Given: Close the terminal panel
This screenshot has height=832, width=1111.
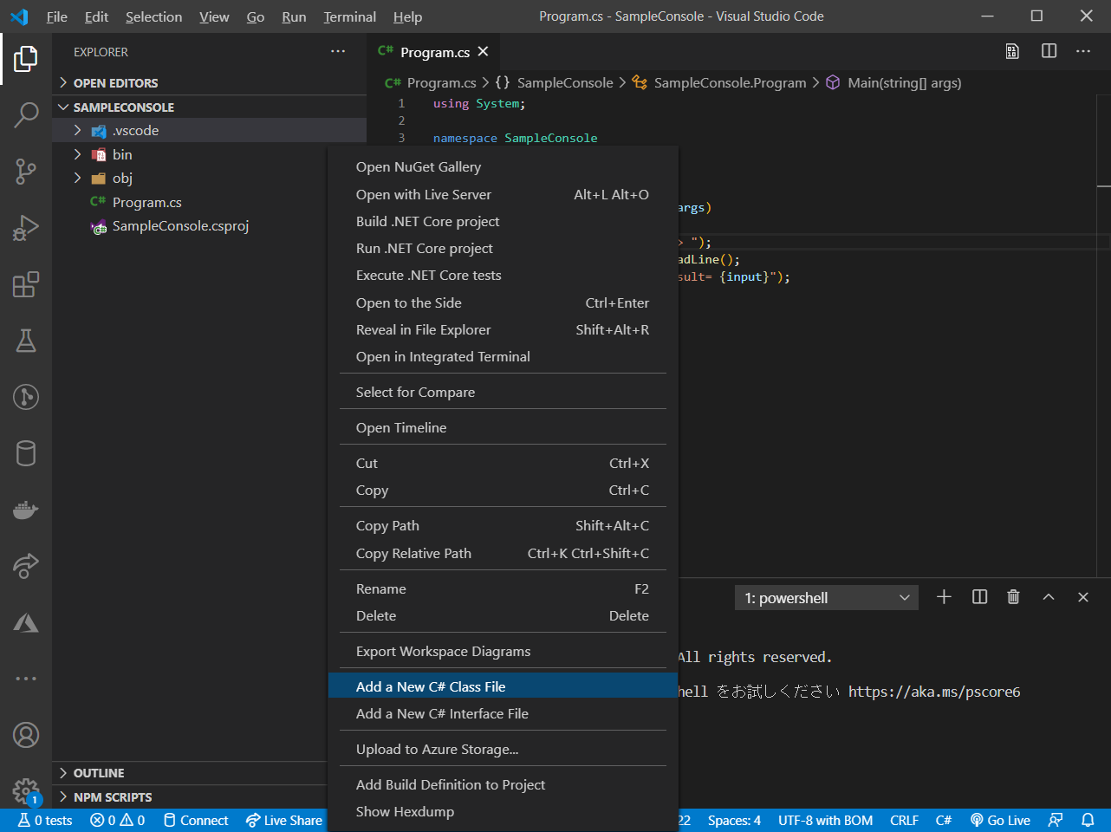Looking at the screenshot, I should [1083, 597].
